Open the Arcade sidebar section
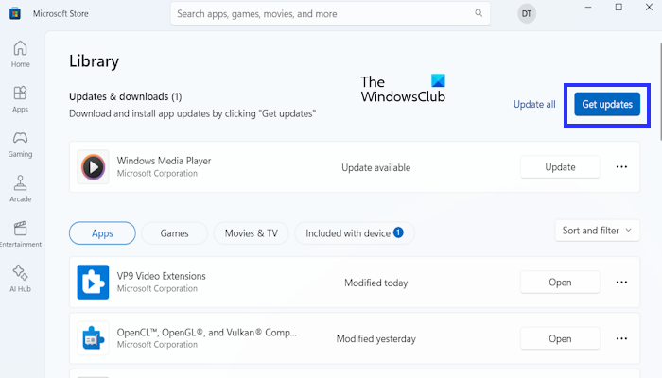Viewport: 662px width, 378px height. 20,187
